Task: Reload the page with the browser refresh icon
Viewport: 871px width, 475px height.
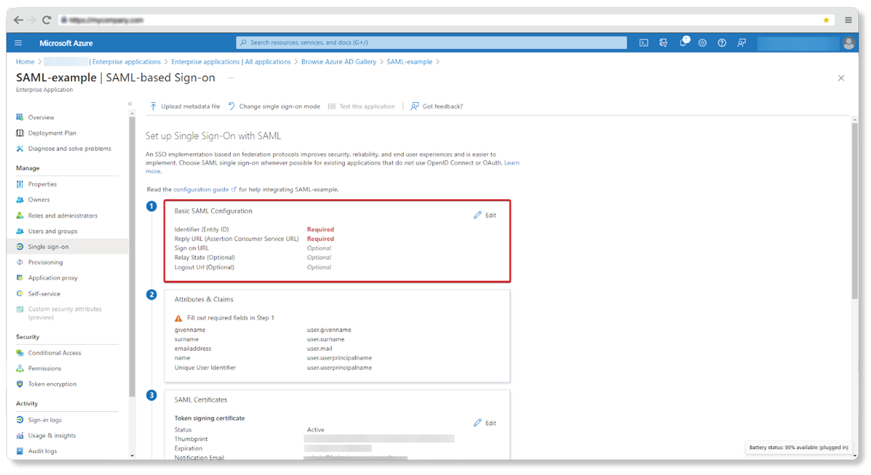Action: coord(47,20)
